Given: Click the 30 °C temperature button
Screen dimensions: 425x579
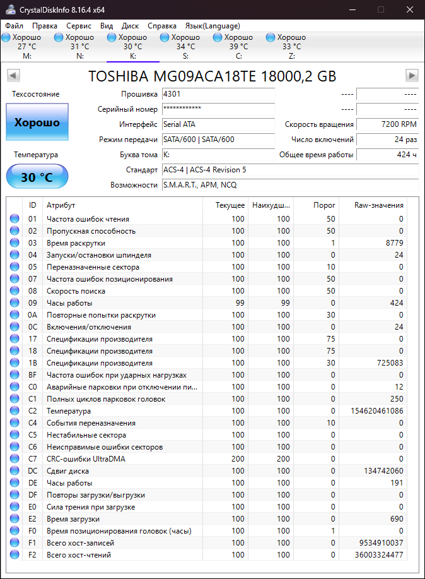Looking at the screenshot, I should [x=37, y=177].
